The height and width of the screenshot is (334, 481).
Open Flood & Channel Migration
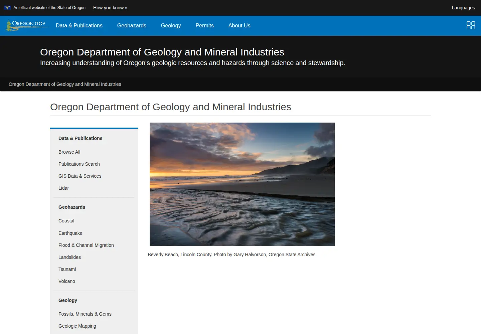click(x=86, y=245)
